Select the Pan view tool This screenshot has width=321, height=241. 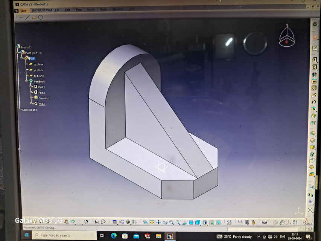(x=158, y=222)
